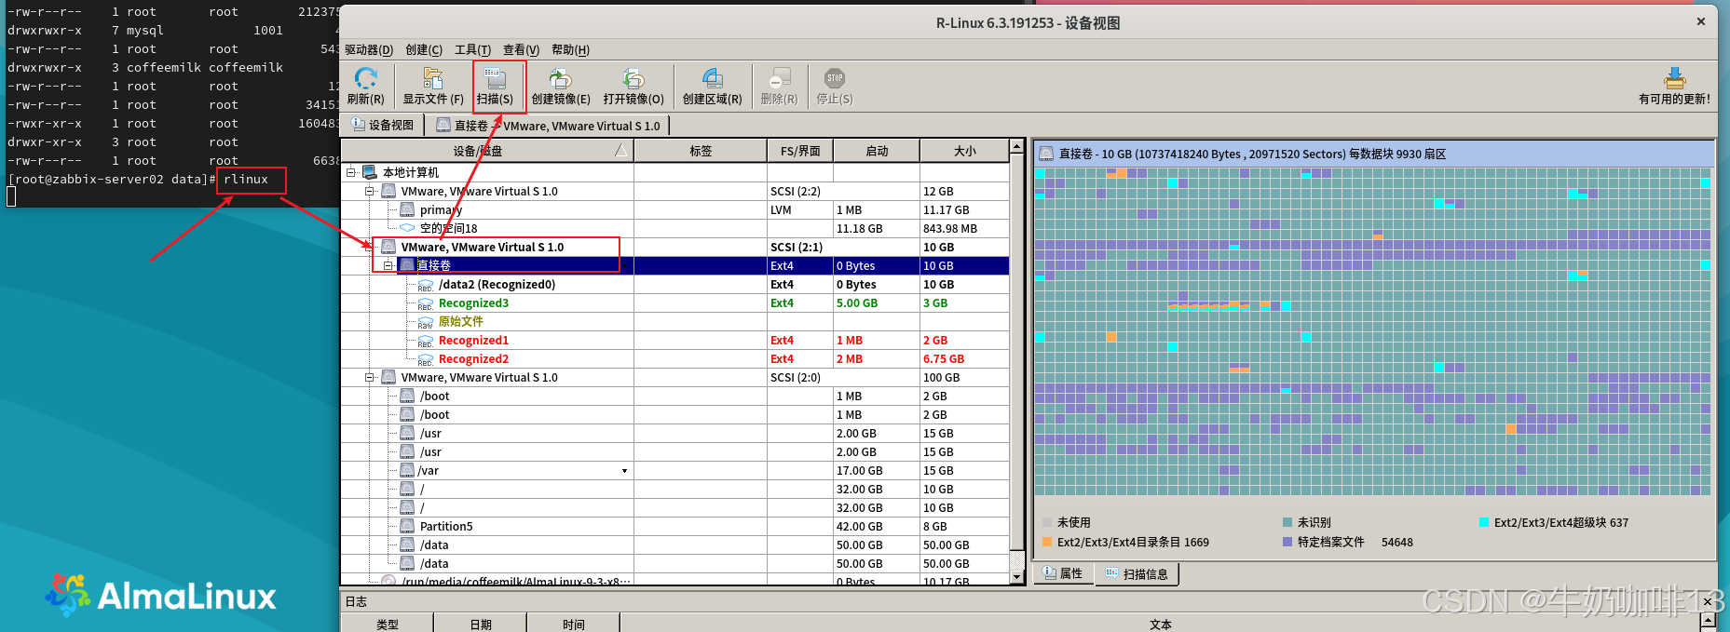Click the sort arrow in the 设备/磁盘 column header
1730x632 pixels.
pos(621,150)
